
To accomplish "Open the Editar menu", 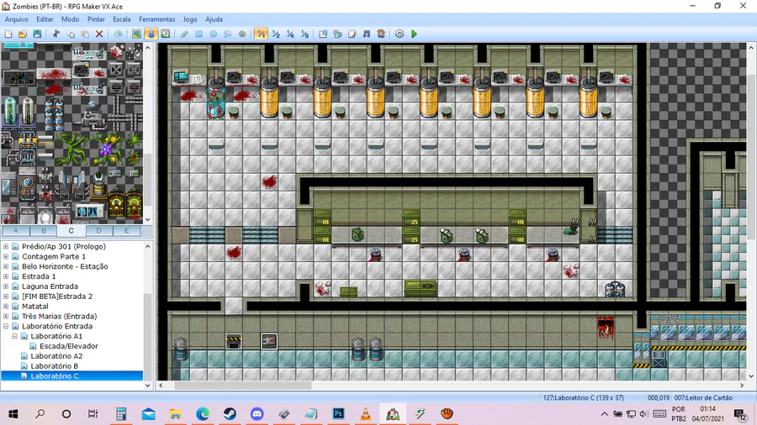I will coord(45,19).
